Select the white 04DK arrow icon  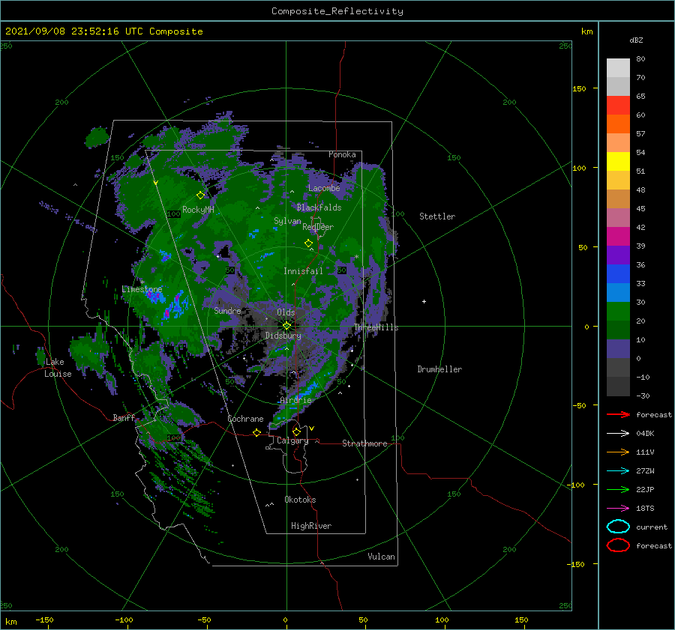tap(618, 434)
